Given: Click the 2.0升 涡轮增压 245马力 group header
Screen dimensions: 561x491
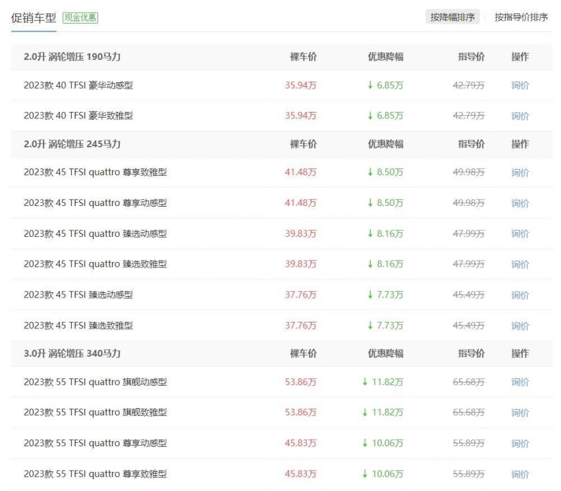Looking at the screenshot, I should [x=72, y=144].
